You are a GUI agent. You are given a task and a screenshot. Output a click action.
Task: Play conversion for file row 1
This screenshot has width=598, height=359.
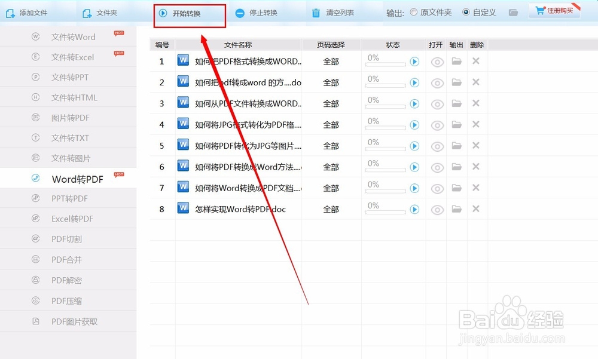coord(414,62)
